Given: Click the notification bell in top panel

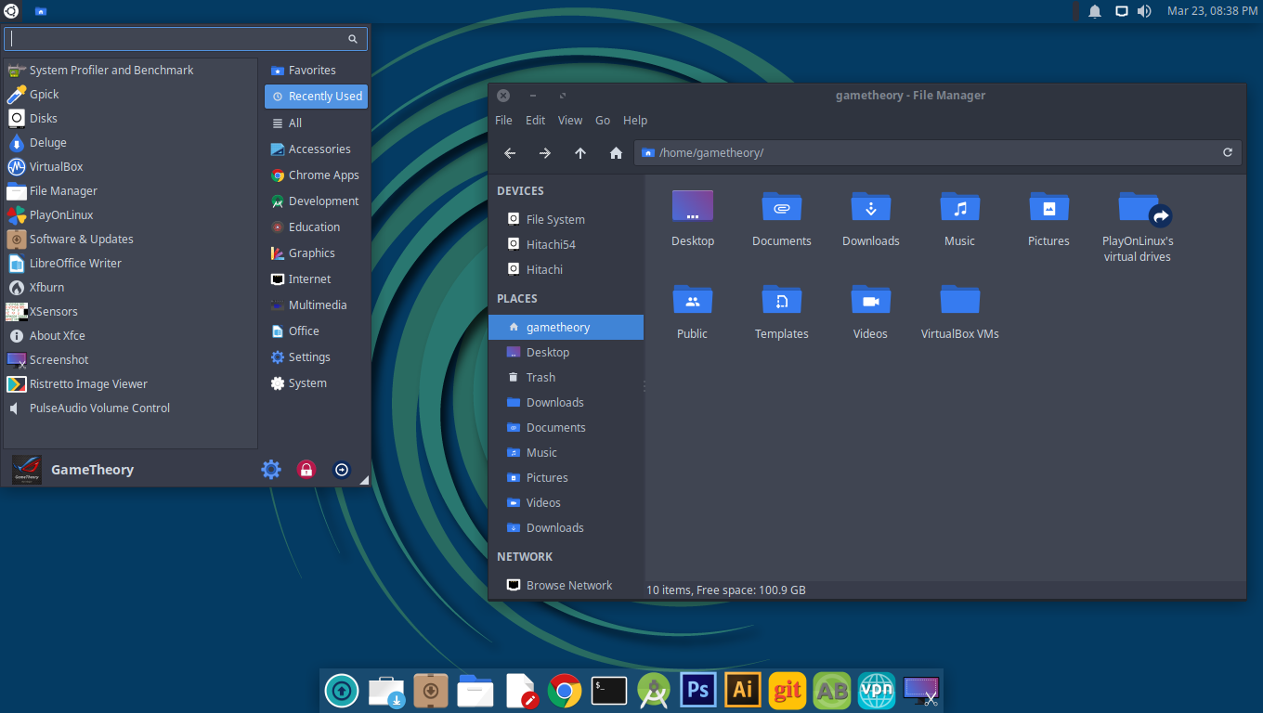Looking at the screenshot, I should [1095, 11].
